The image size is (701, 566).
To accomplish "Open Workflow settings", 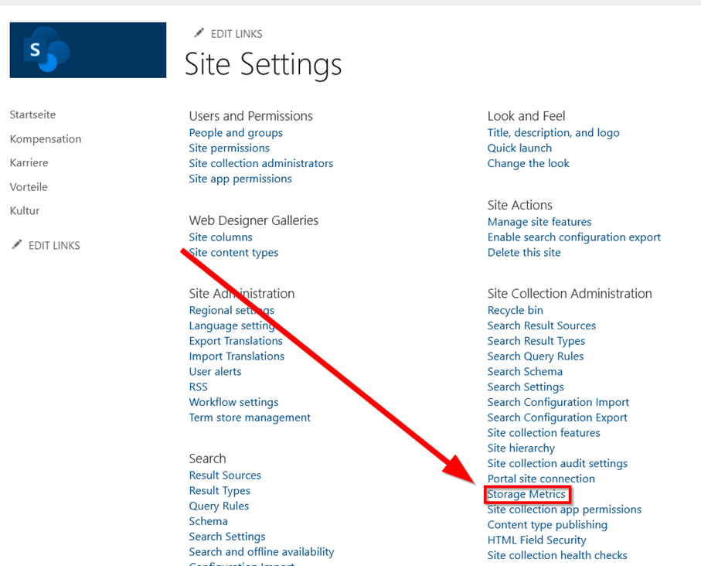I will (233, 401).
